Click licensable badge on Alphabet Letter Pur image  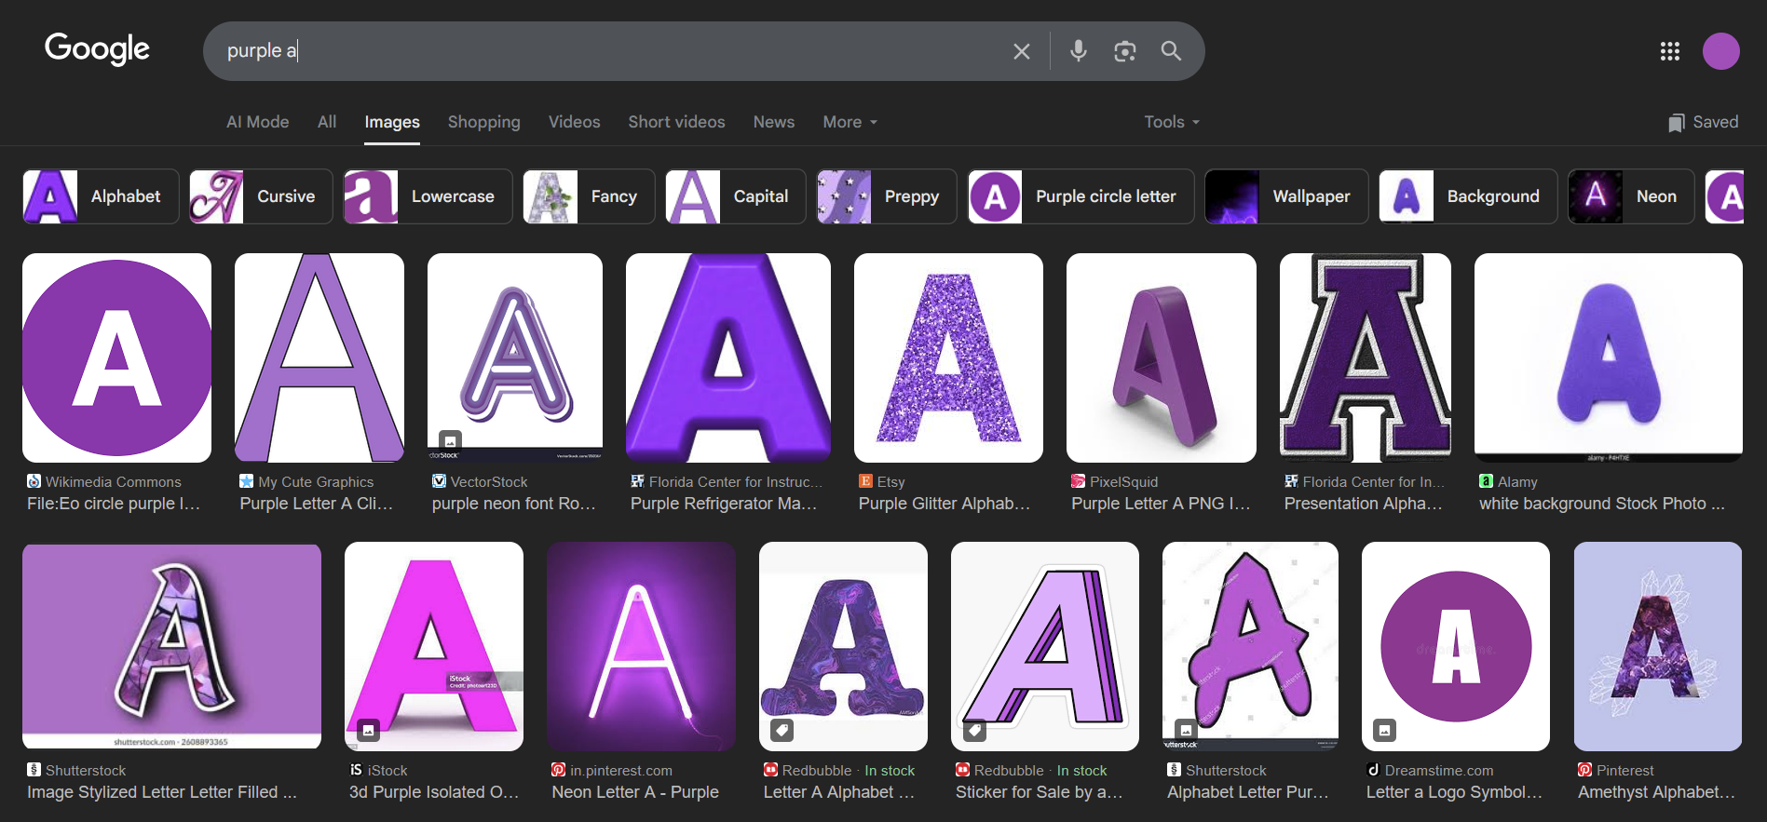point(1186,731)
